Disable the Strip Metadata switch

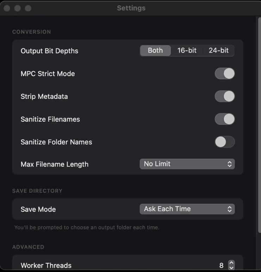tap(225, 96)
